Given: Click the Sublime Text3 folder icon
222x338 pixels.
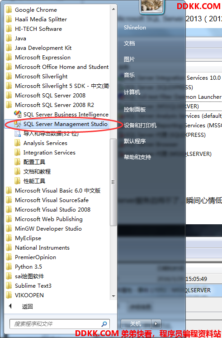Looking at the screenshot, I should 9,285.
